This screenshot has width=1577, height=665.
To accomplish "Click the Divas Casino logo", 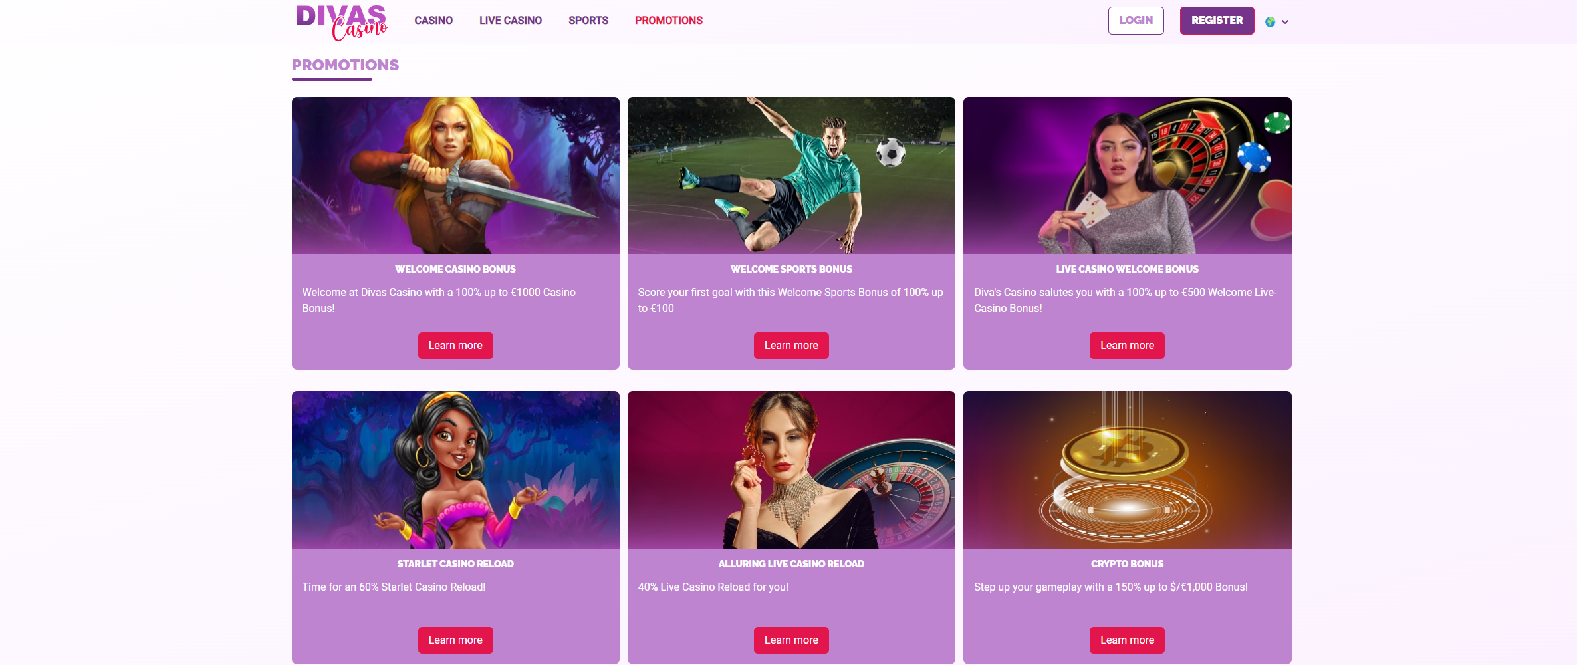I will point(342,22).
